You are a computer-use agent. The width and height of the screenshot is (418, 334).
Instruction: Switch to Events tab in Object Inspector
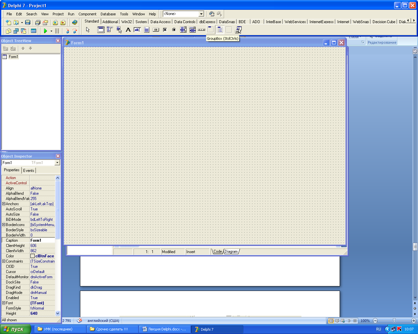pos(29,171)
